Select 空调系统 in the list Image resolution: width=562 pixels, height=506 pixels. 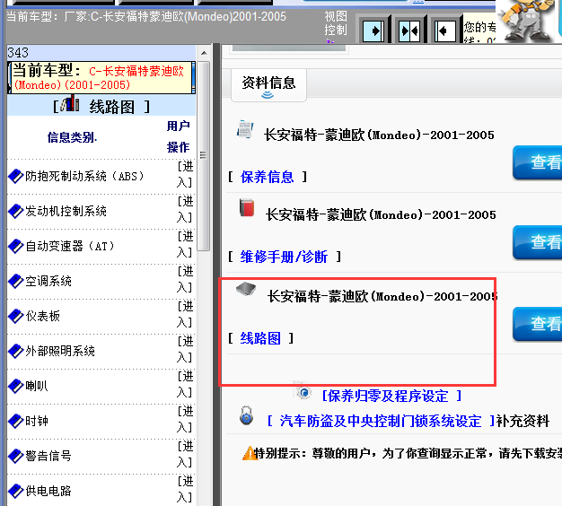(48, 281)
